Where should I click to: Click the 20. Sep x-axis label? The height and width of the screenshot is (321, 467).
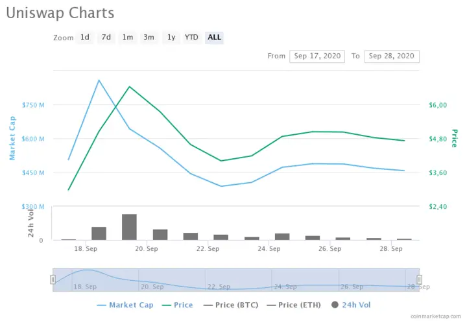(147, 249)
